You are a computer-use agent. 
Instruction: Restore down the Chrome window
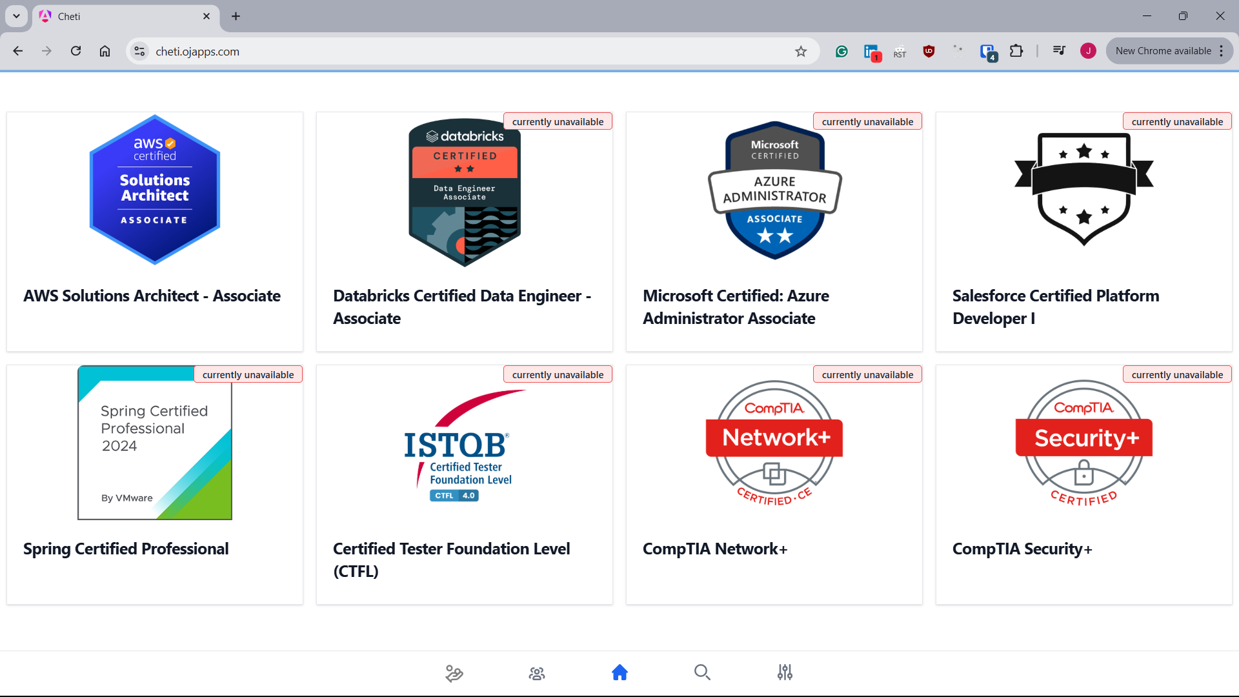1183,16
